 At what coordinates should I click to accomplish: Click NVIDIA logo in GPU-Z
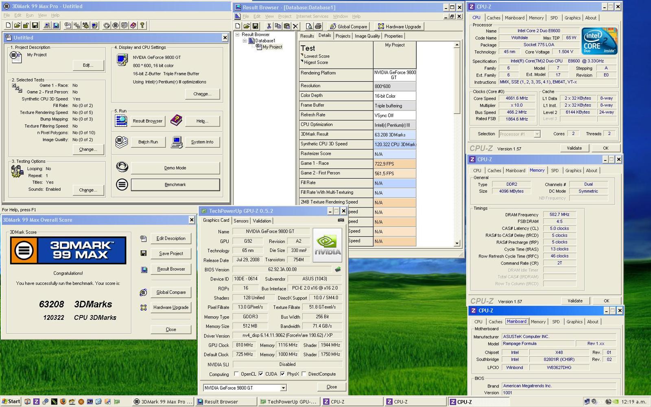click(328, 245)
